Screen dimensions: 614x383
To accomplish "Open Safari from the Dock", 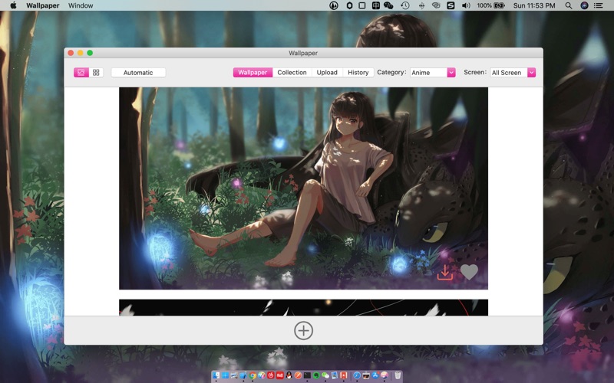I will point(357,375).
